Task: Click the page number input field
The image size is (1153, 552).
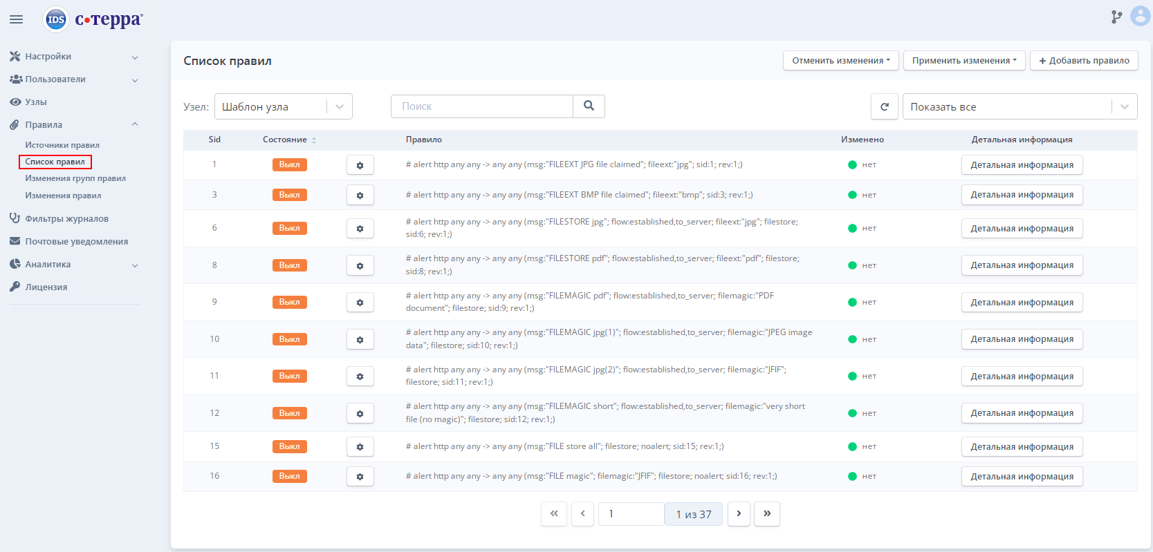Action: [x=631, y=514]
